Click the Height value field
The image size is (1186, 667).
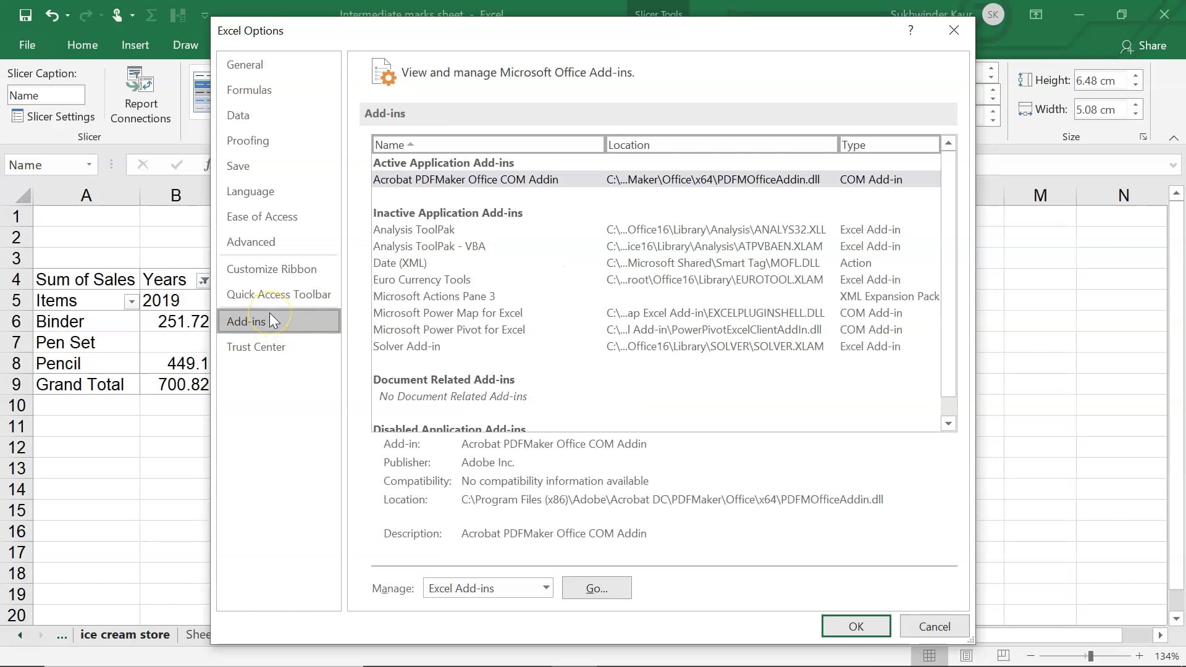pos(1101,80)
